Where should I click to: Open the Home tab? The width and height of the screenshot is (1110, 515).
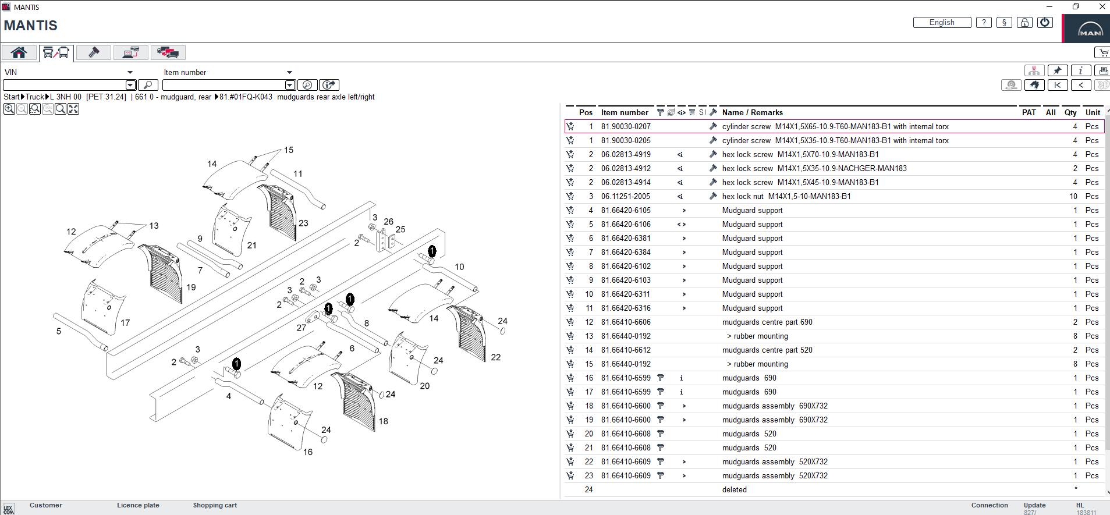[x=19, y=53]
